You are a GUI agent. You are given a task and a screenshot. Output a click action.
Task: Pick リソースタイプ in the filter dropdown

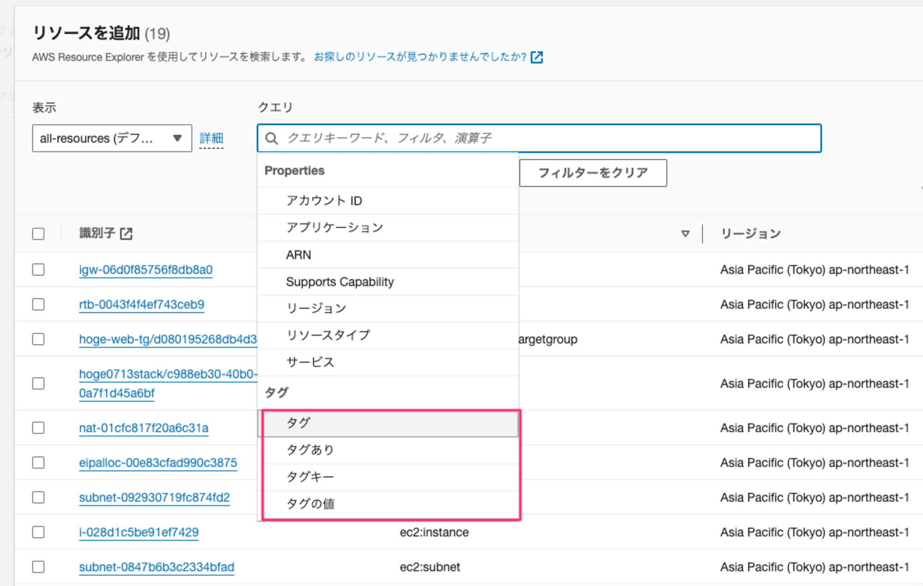click(388, 335)
